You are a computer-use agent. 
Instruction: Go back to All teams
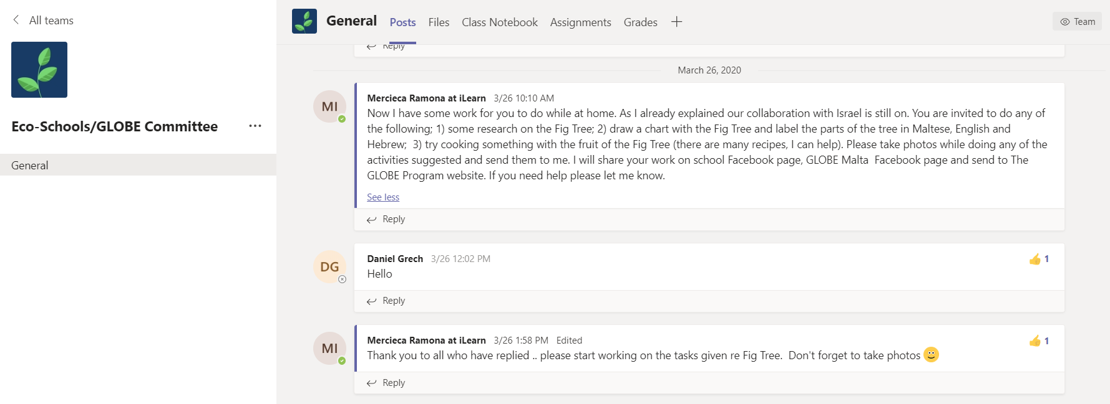[43, 21]
